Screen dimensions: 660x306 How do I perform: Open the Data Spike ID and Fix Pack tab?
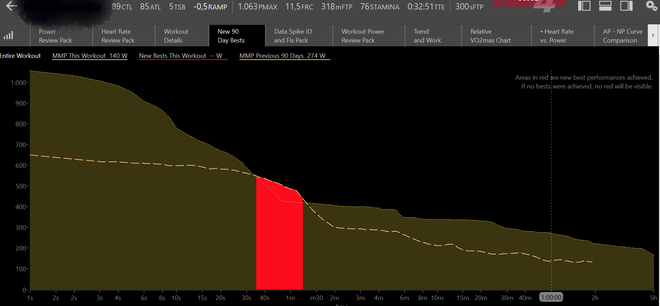(293, 36)
